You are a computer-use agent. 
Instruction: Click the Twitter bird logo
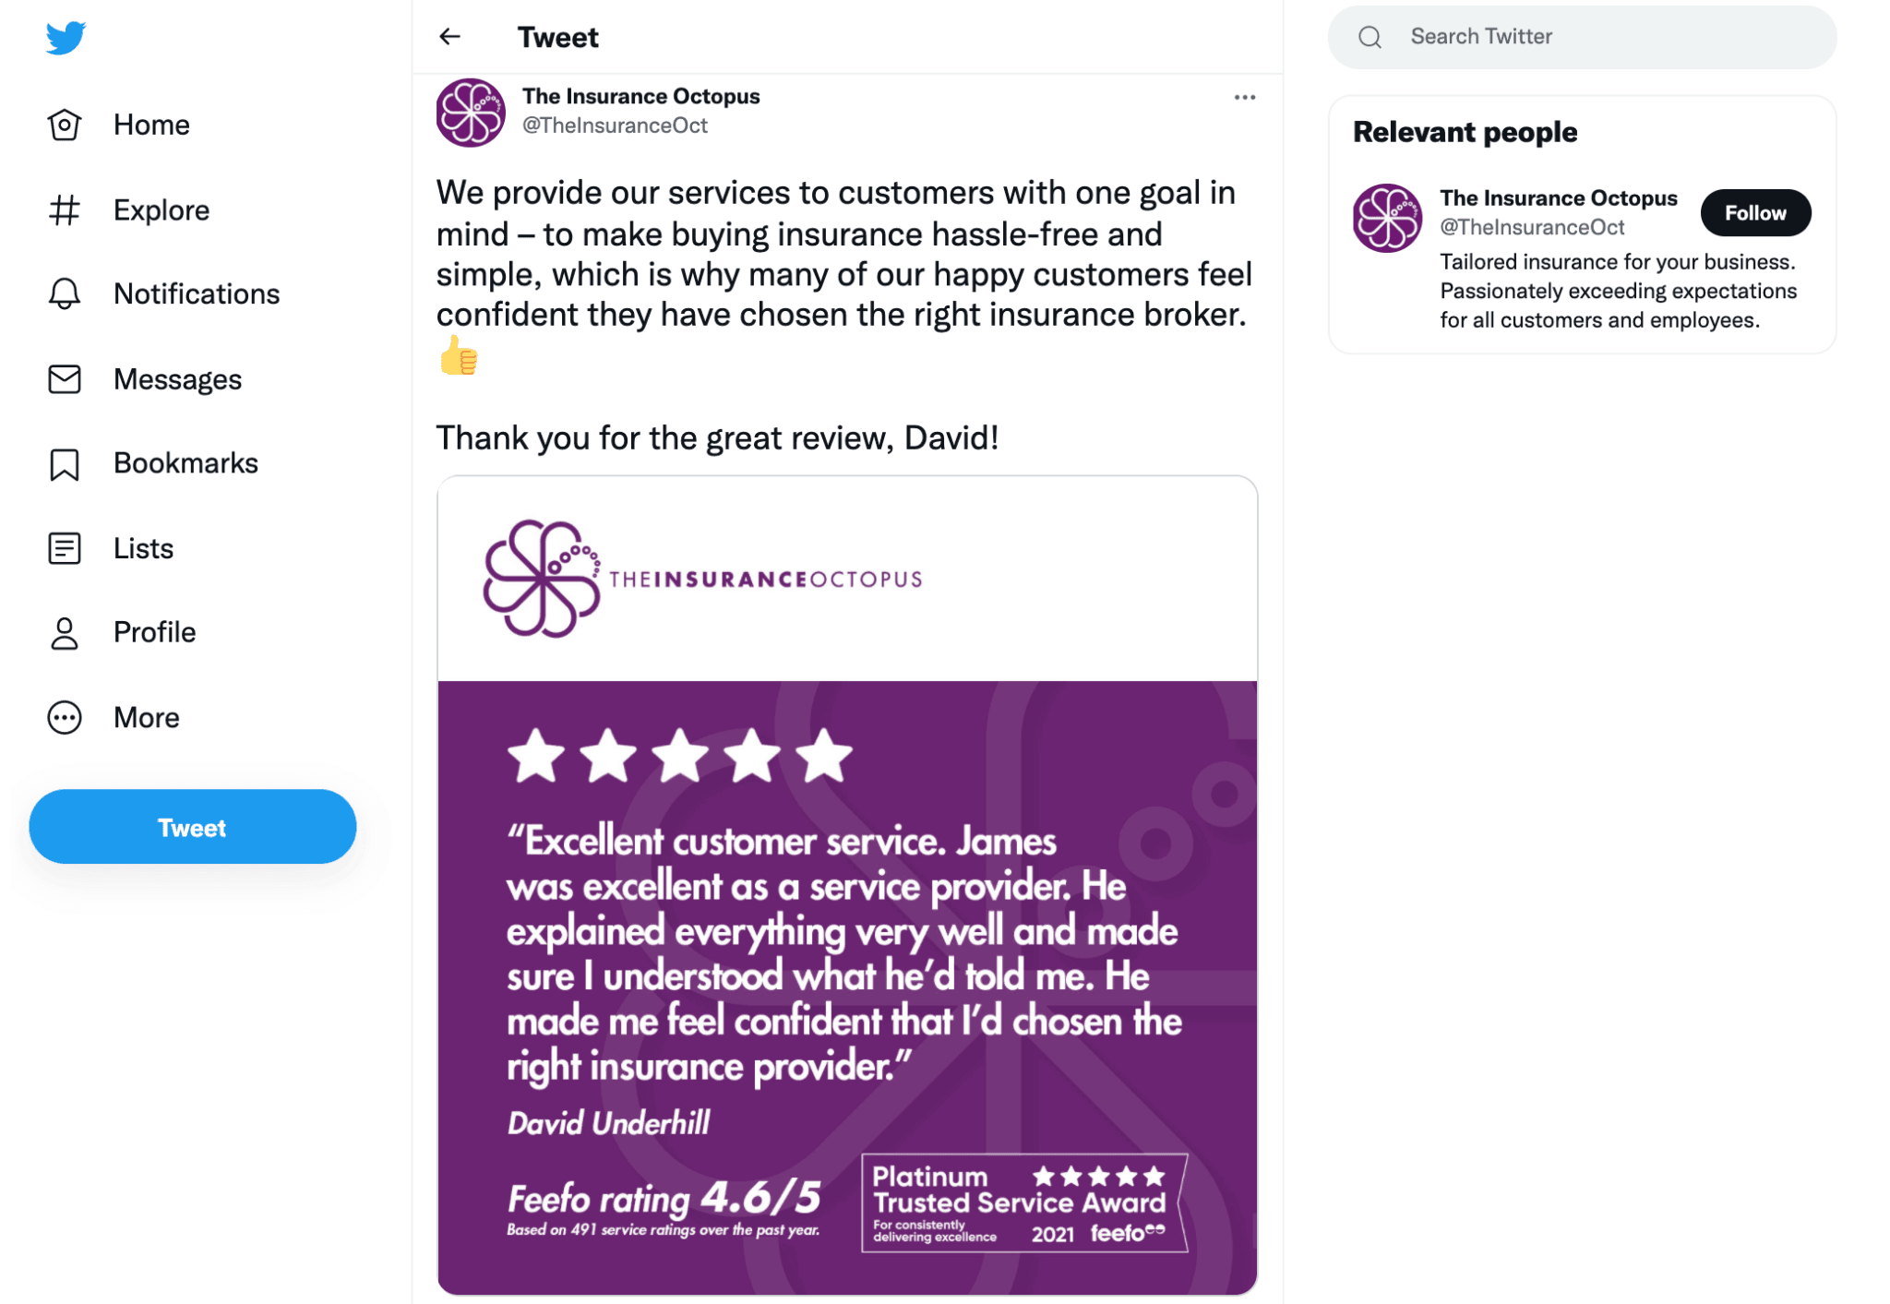click(x=64, y=37)
